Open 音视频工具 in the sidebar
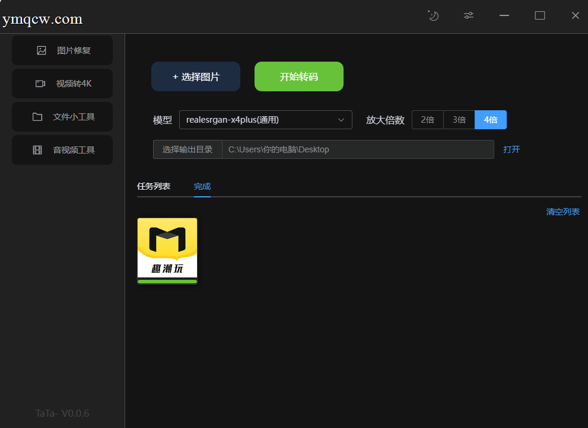Image resolution: width=588 pixels, height=428 pixels. coord(62,150)
